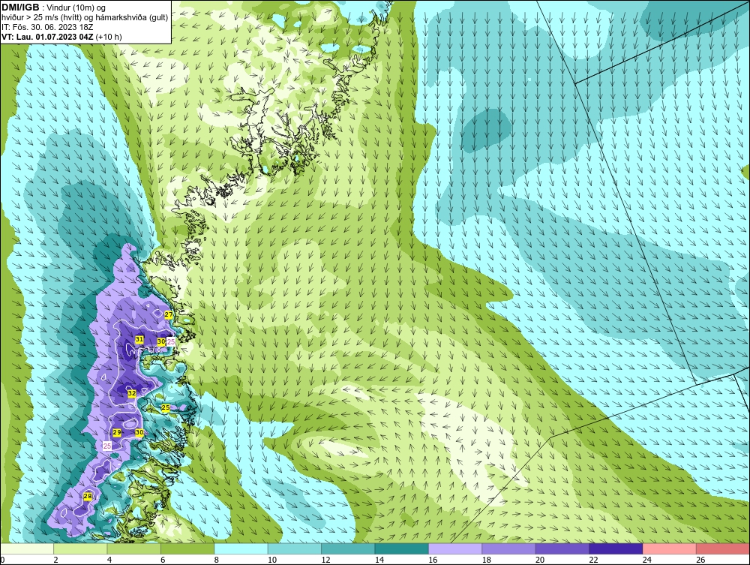The image size is (750, 565).
Task: Select the 'IT: Fös. 30. 06. 2023 18Z' line
Action: [x=47, y=27]
